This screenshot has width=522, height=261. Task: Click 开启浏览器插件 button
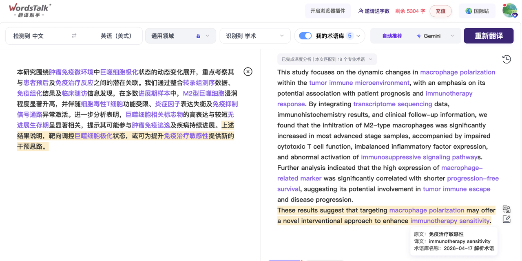tap(327, 11)
